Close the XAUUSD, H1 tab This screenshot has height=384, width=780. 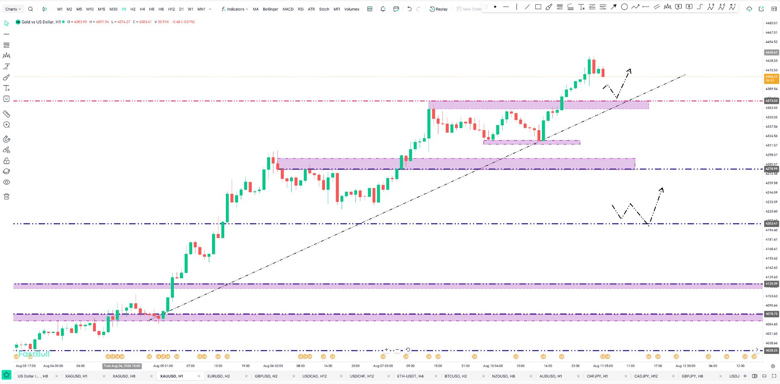coord(199,376)
